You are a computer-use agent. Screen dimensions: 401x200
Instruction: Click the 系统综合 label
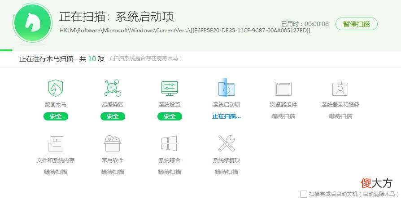(x=170, y=160)
